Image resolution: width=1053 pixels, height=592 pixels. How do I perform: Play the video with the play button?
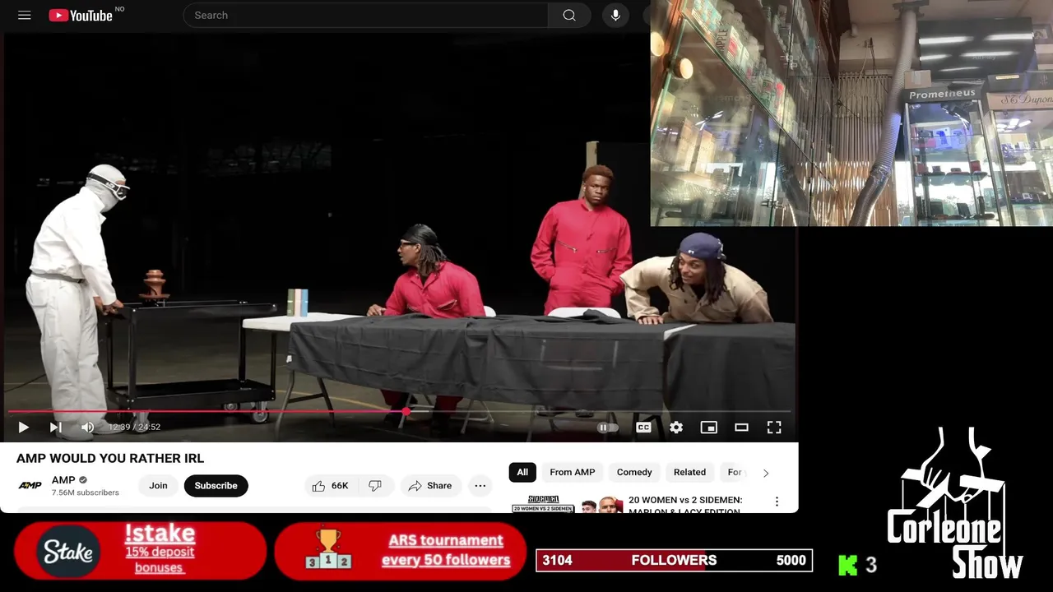(x=23, y=428)
